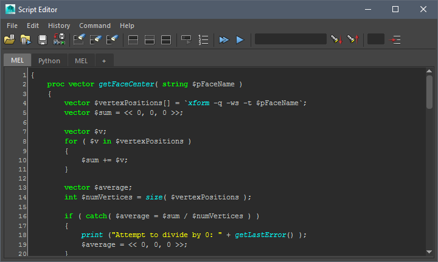
Task: Maximize the Script Editor window
Action: coord(395,9)
